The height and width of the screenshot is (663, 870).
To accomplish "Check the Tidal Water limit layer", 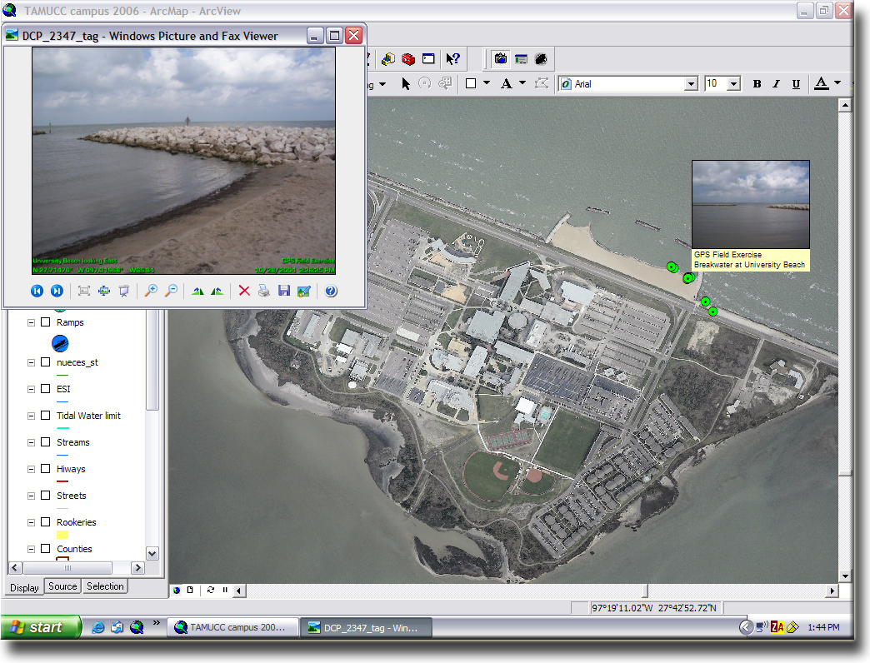I will pyautogui.click(x=46, y=415).
